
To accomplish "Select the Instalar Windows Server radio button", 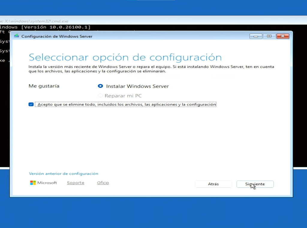I will pyautogui.click(x=100, y=86).
